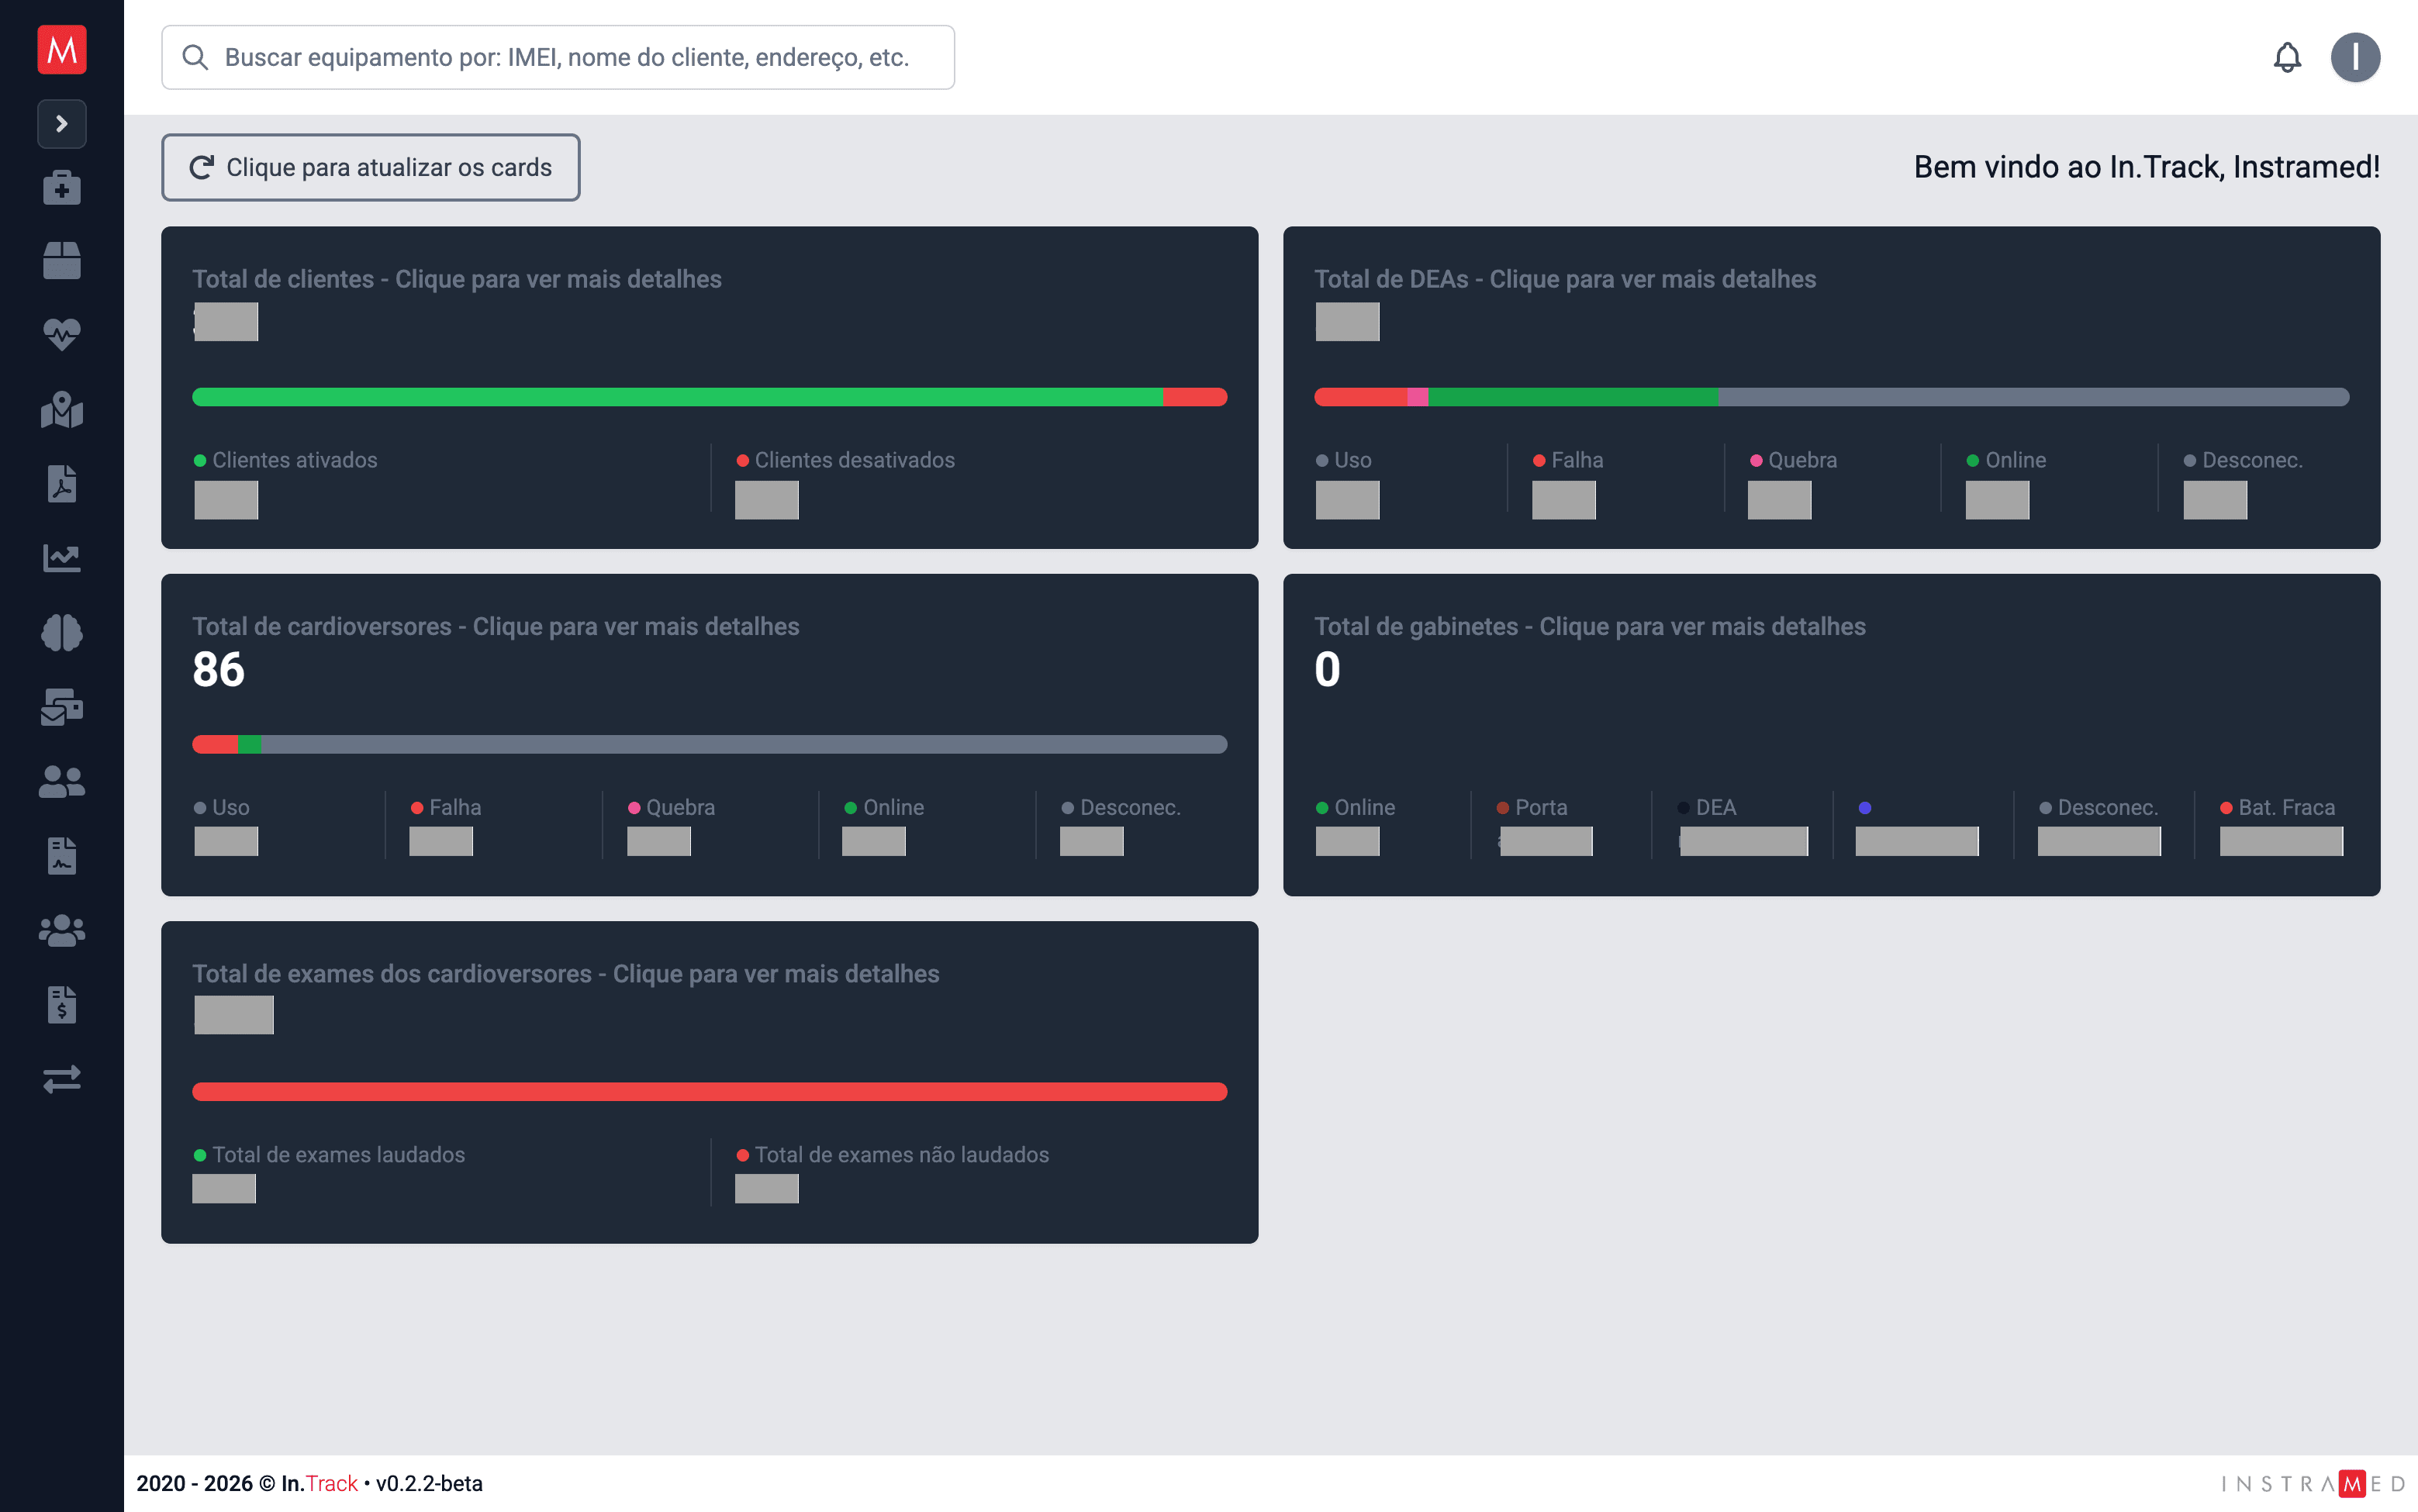The image size is (2418, 1512).
Task: Open the medical file report sidebar icon
Action: coord(62,856)
